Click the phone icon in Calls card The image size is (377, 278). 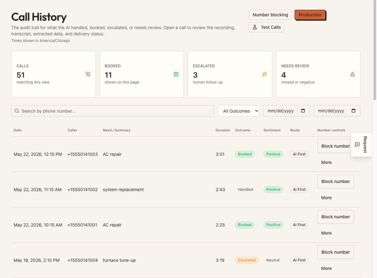(x=88, y=74)
